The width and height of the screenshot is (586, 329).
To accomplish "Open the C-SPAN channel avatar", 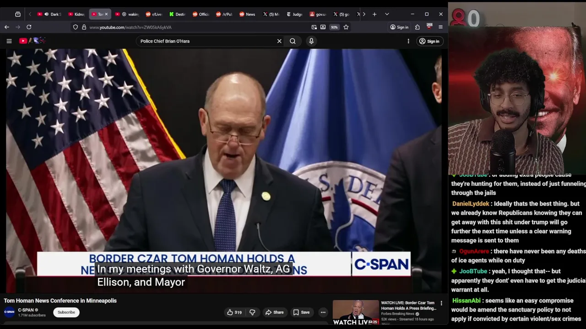I will pos(9,312).
